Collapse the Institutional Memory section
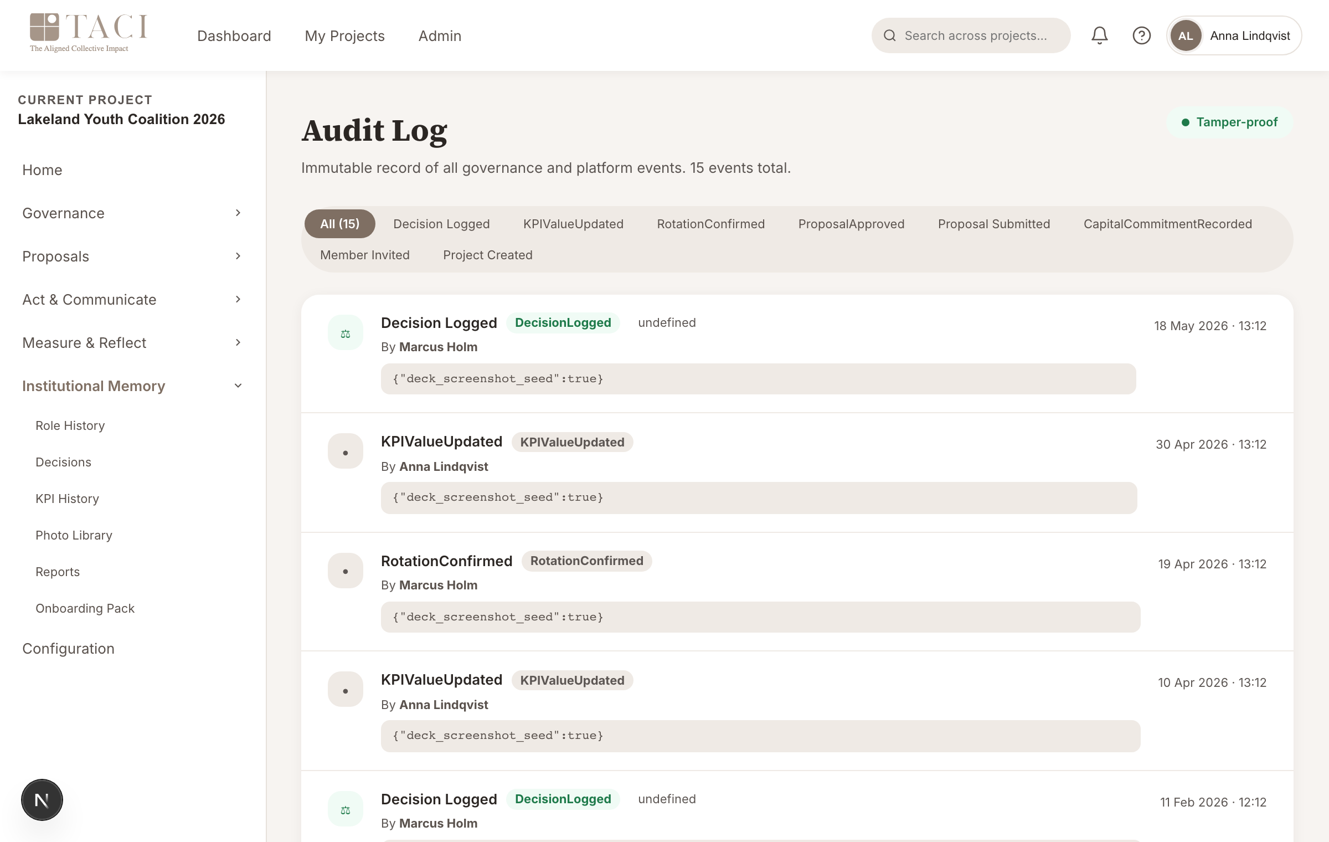Image resolution: width=1329 pixels, height=842 pixels. click(x=133, y=386)
